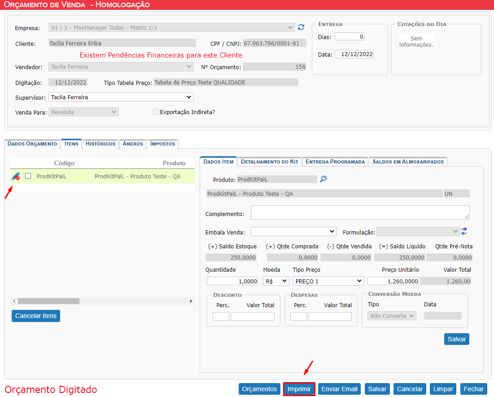Click the 'ProdKitPaiL - Produto Teste - QA' grid cell

click(x=144, y=176)
